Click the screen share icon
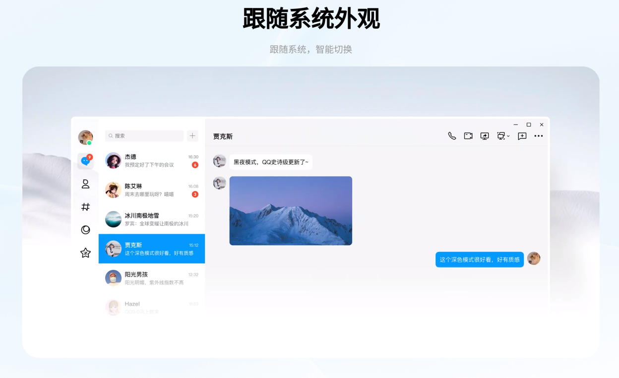 tap(485, 136)
